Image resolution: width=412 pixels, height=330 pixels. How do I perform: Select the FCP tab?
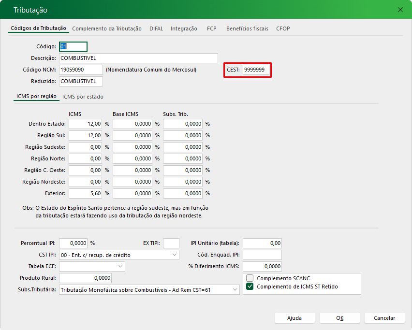click(211, 29)
